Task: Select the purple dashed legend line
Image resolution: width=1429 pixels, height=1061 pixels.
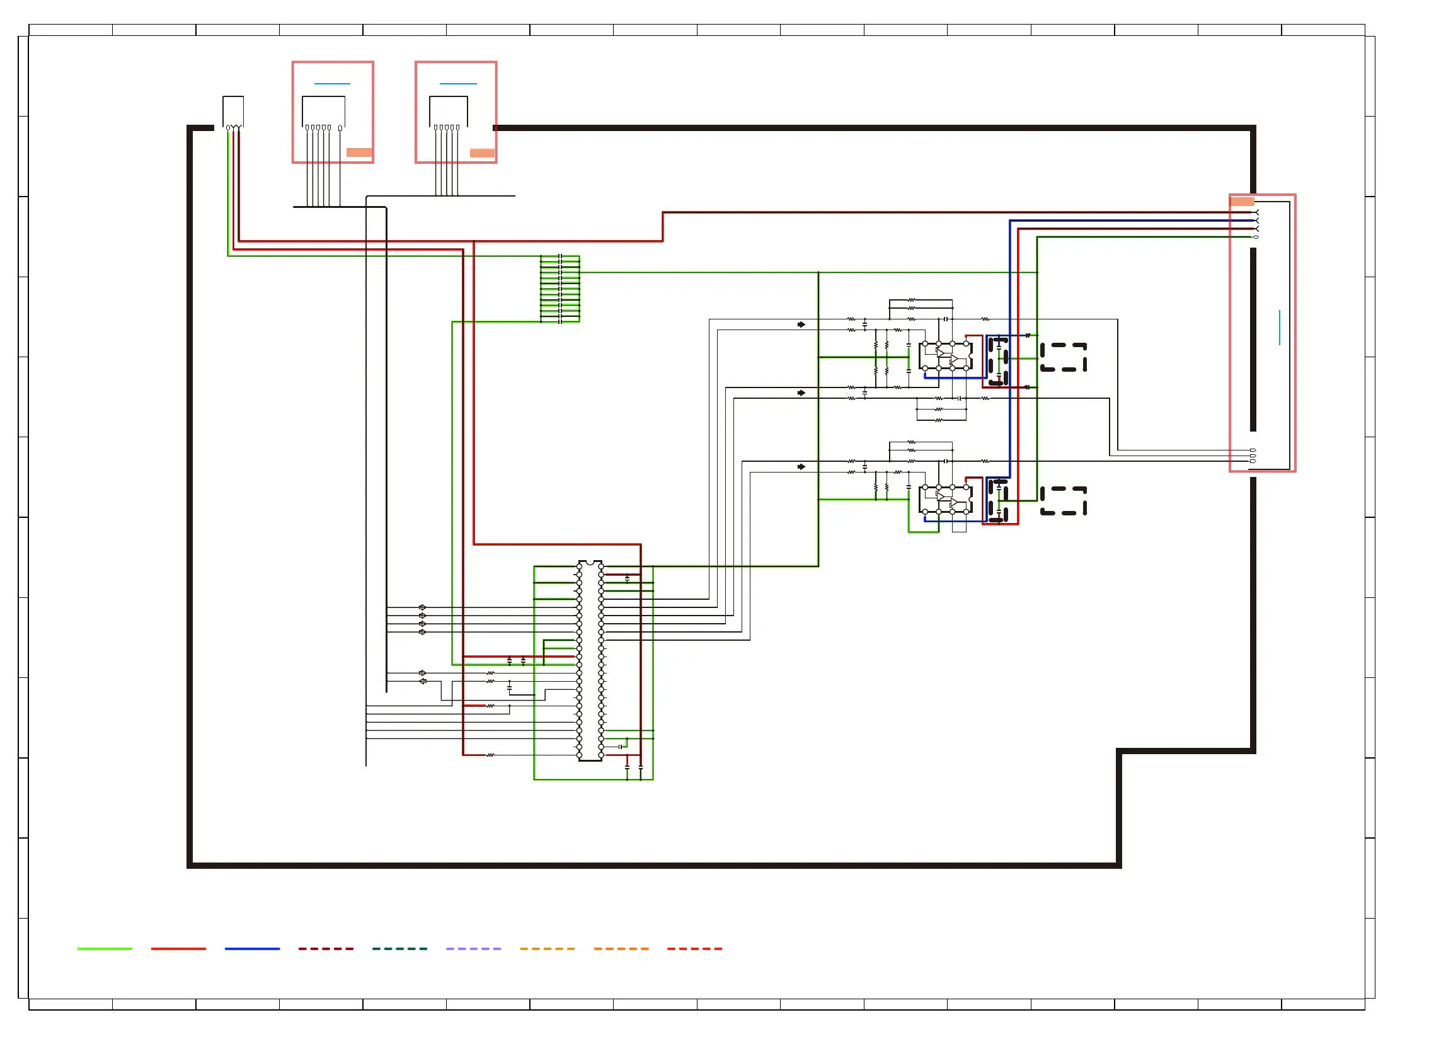Action: [x=473, y=949]
